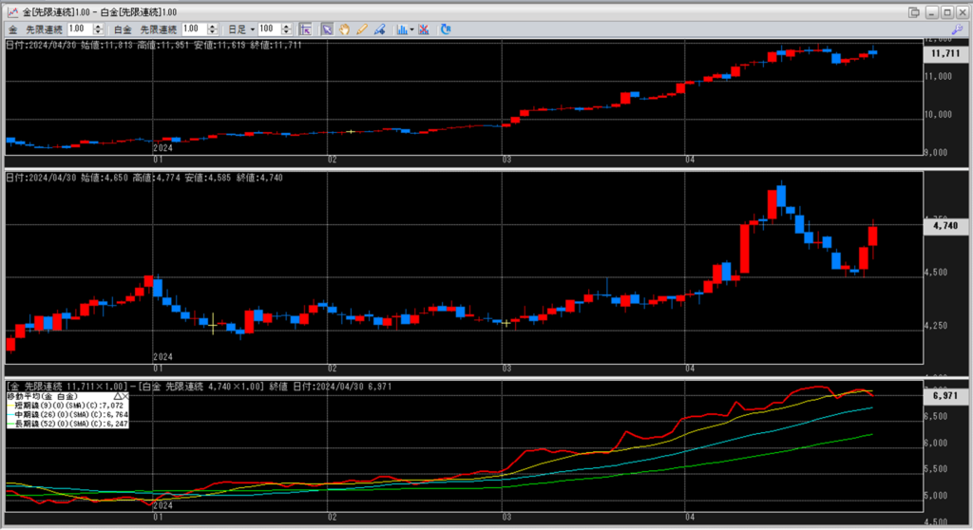Collapse the 移動平均 legend with the triangle
Viewport: 973px width, 530px height.
click(118, 395)
